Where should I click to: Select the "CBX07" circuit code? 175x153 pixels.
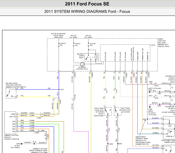[x=32, y=113]
